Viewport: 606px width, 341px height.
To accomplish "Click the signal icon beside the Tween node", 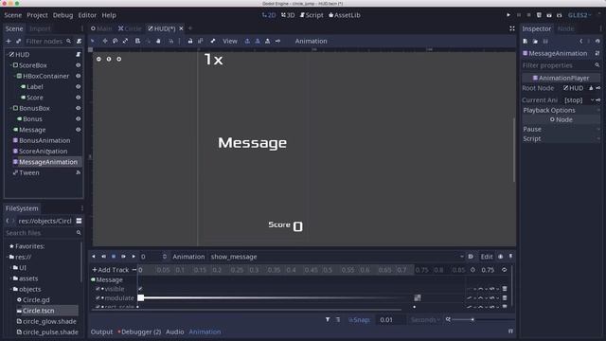I will point(79,172).
